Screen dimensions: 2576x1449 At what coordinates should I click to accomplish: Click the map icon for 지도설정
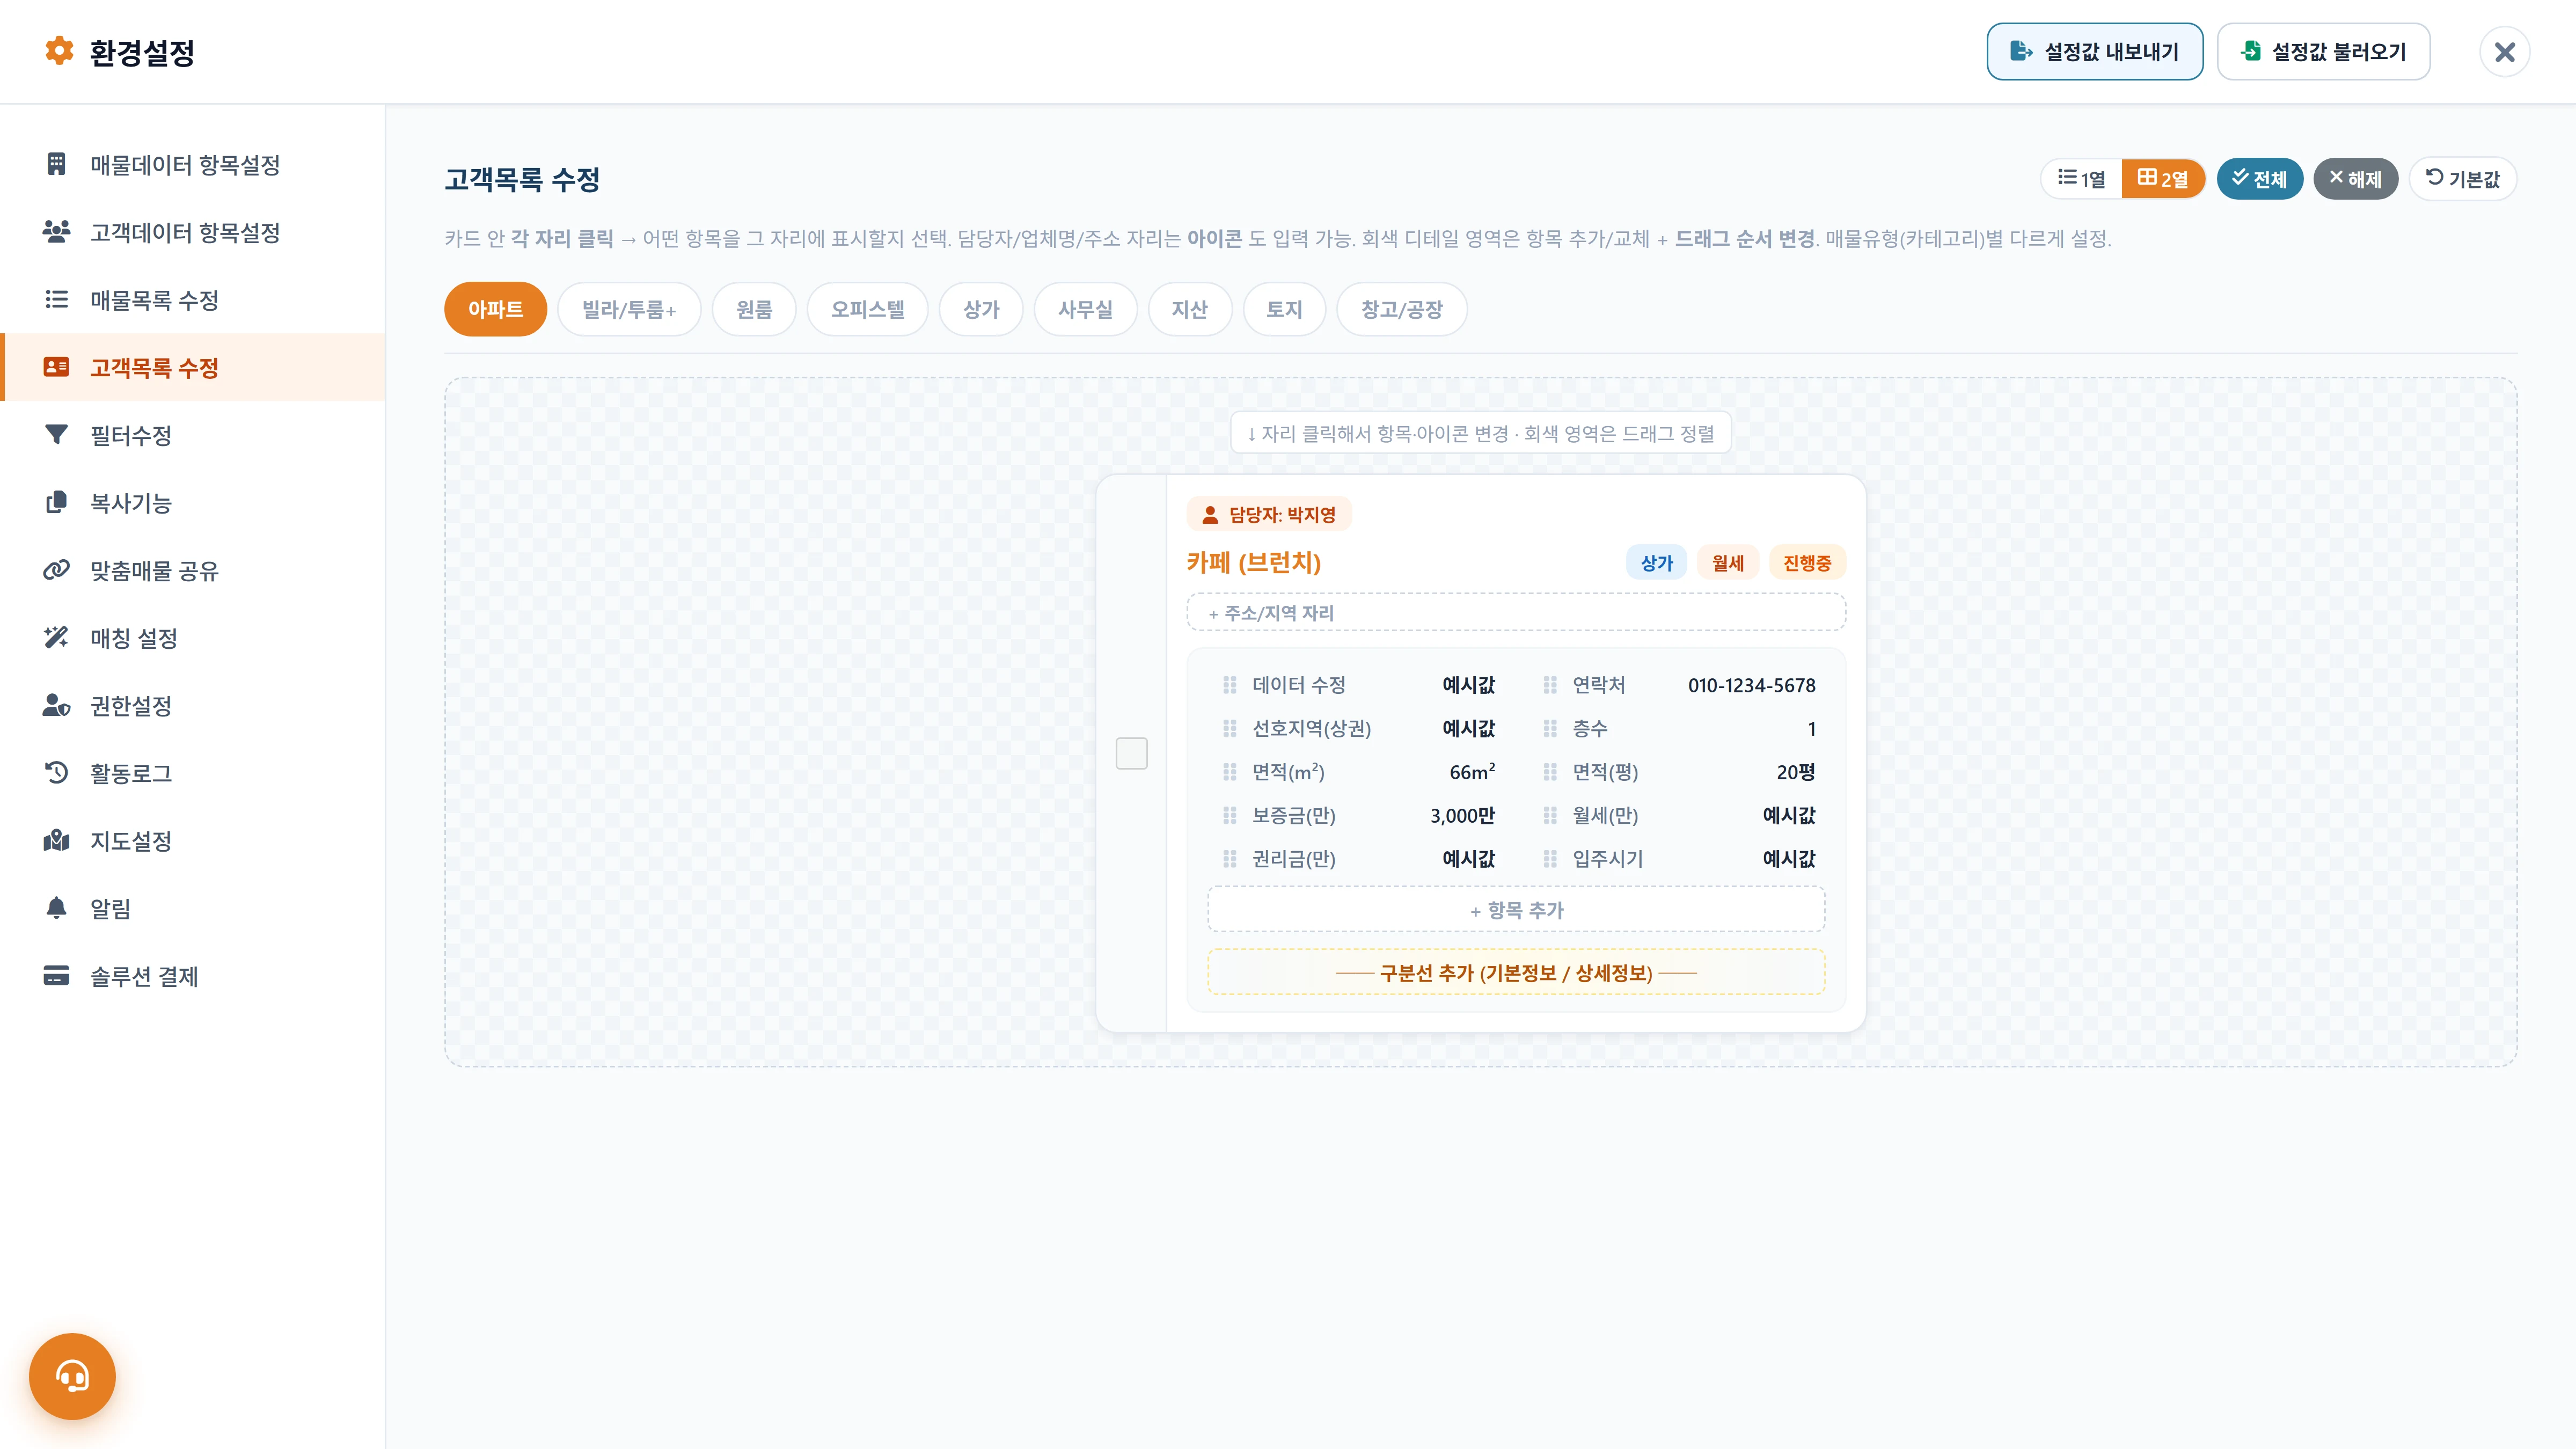pyautogui.click(x=57, y=841)
